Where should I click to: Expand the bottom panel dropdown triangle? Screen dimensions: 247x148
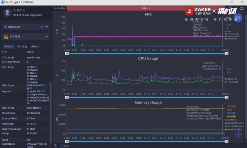(x=56, y=146)
